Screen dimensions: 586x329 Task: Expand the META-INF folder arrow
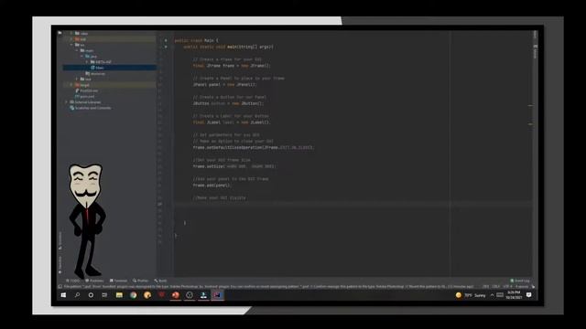pos(88,62)
